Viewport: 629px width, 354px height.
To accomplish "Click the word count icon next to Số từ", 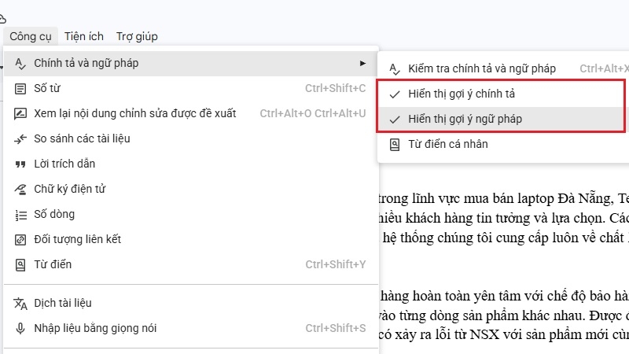I will [20, 89].
